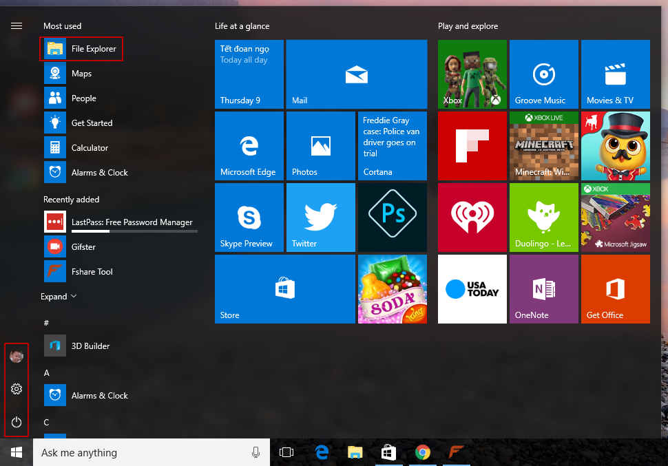Image resolution: width=668 pixels, height=466 pixels.
Task: Open the Xbox tile
Action: click(472, 74)
